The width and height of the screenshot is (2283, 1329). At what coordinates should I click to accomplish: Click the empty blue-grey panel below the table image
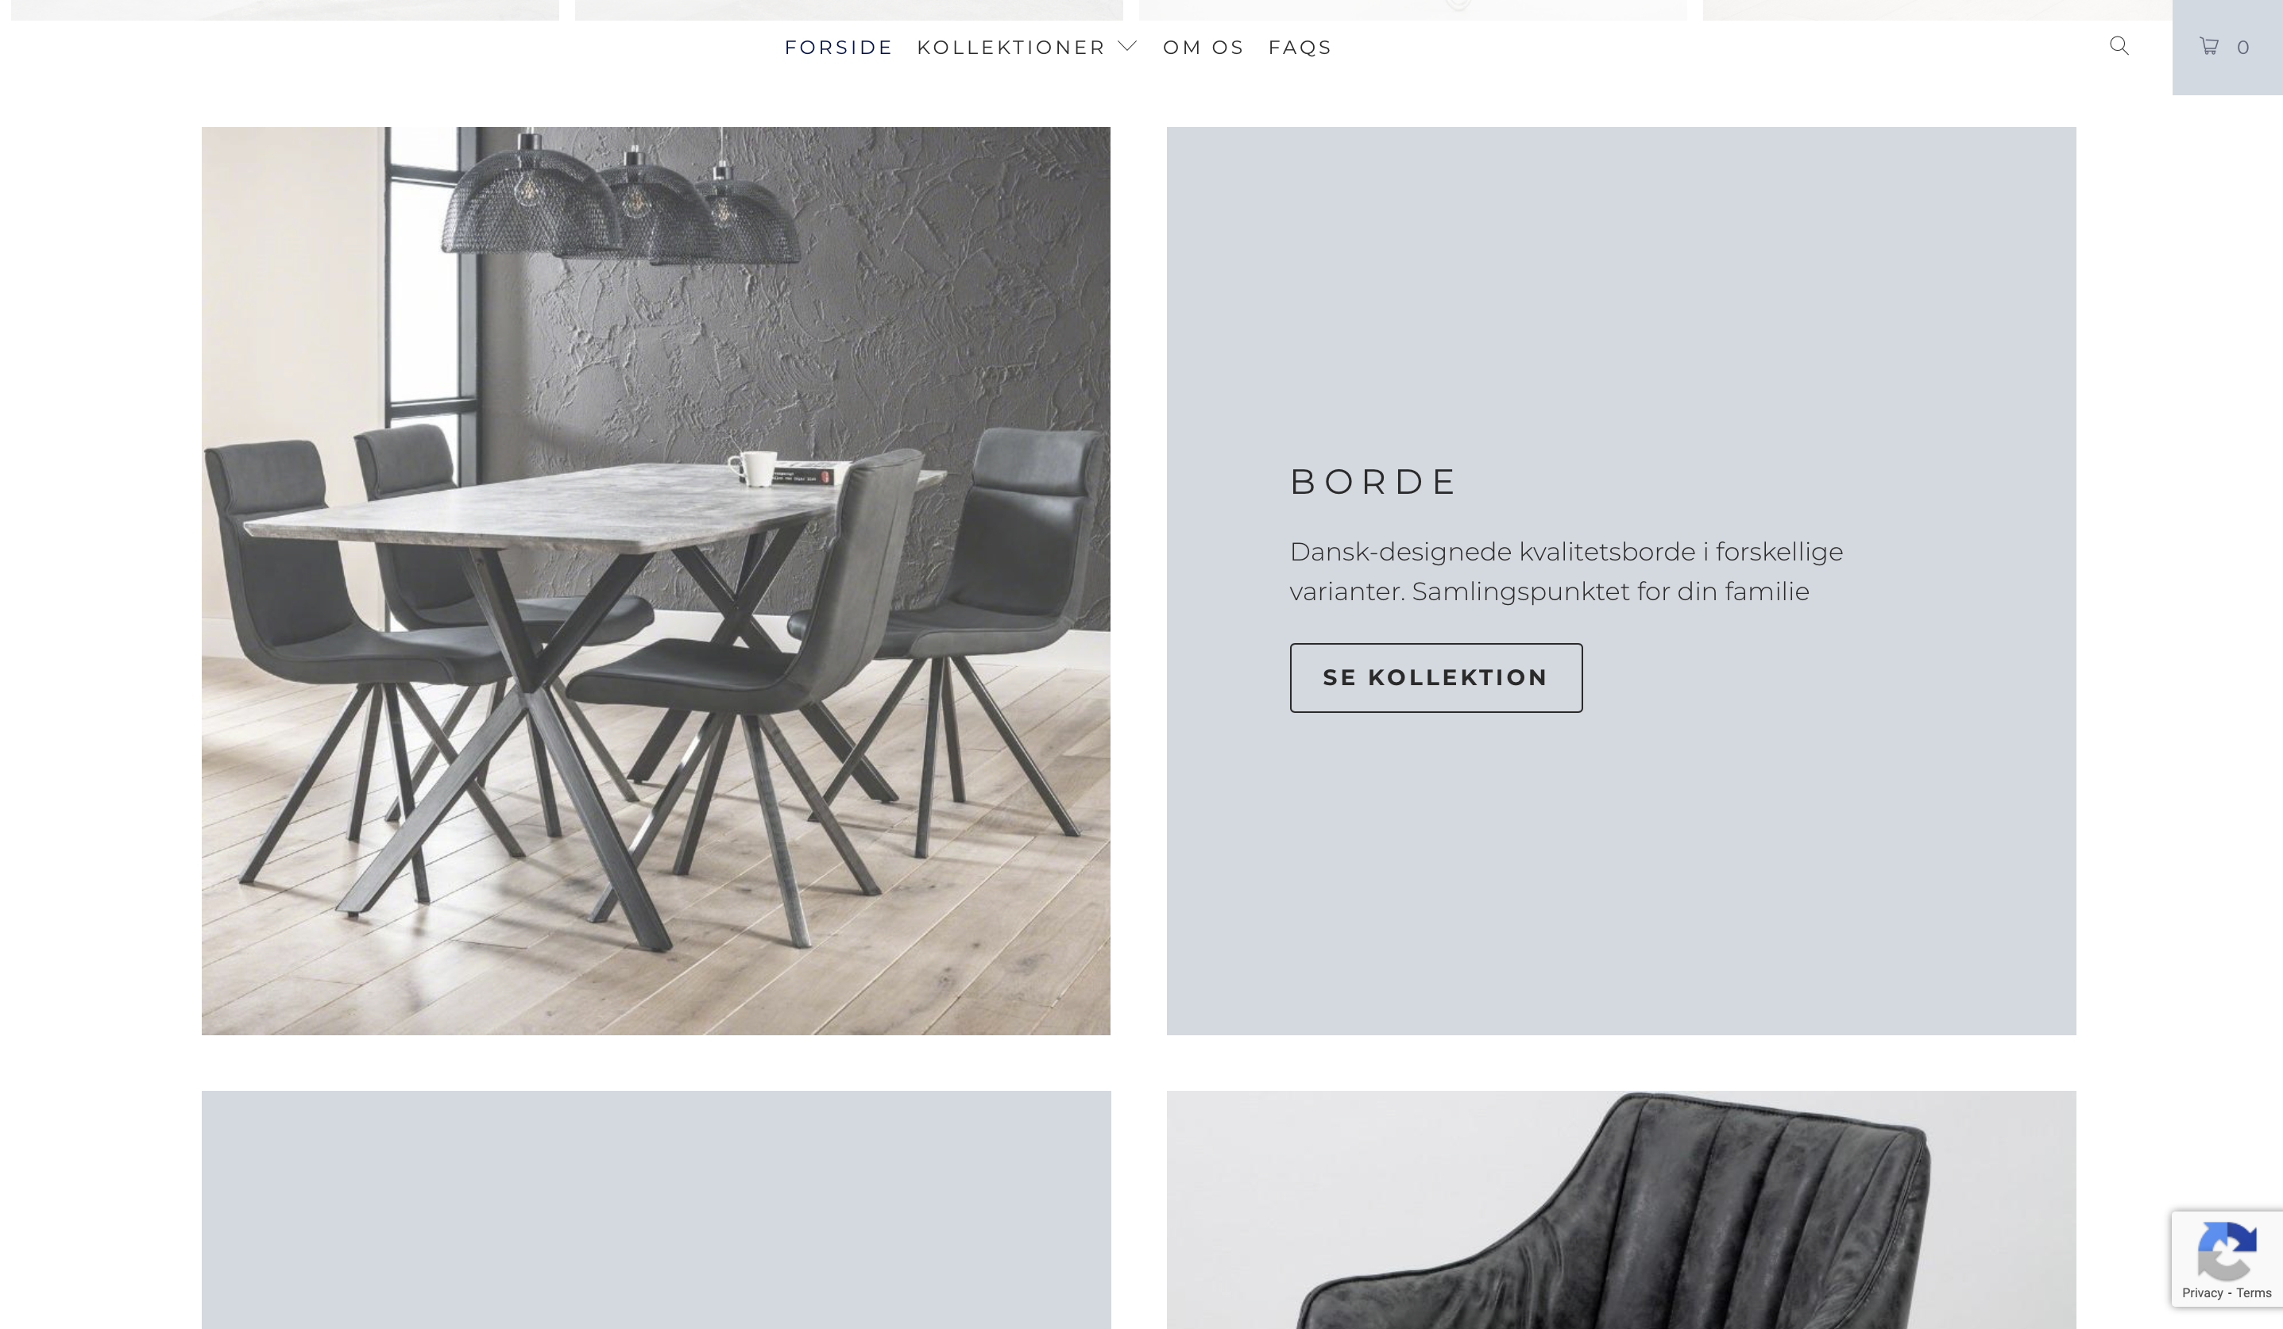click(656, 1209)
